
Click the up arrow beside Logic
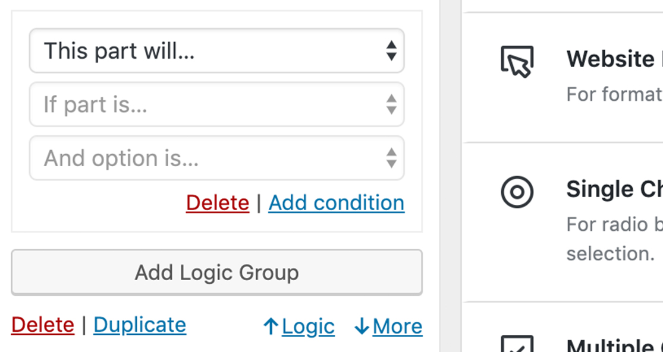271,326
